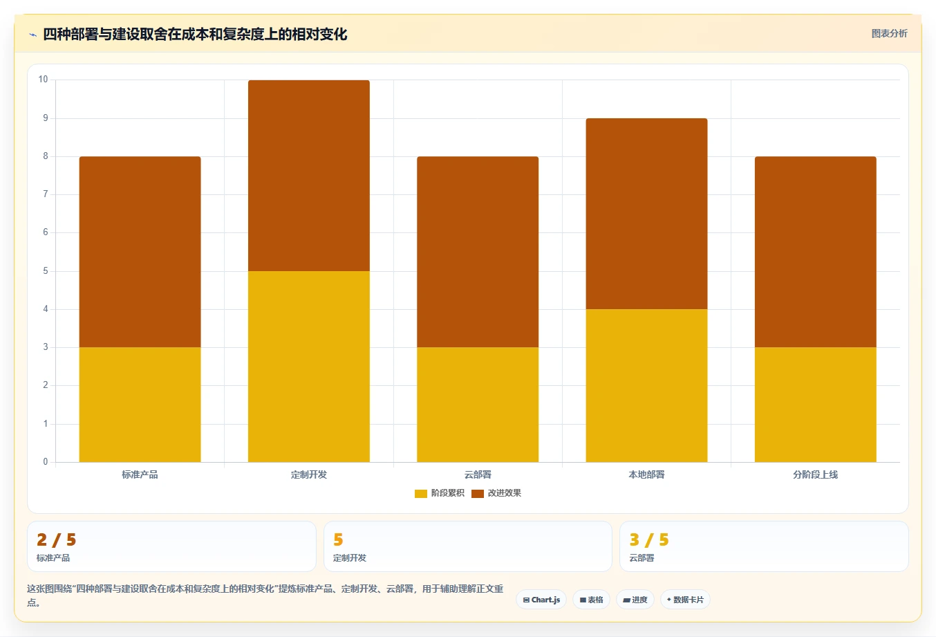936x637 pixels.
Task: Open the 云部署 3 / 5 data card
Action: tap(764, 546)
